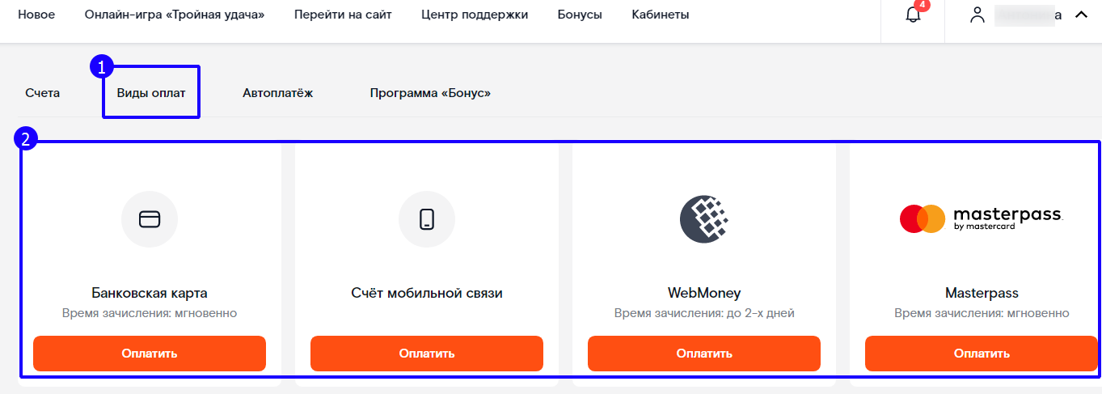Viewport: 1102px width, 394px height.
Task: Click Оплатить under Masterpass
Action: coord(982,354)
